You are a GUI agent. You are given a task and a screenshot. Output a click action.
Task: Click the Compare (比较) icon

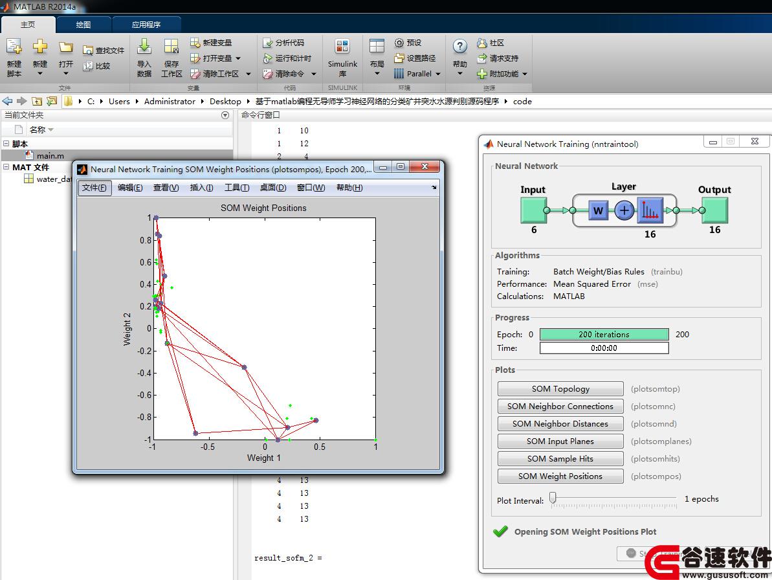[x=87, y=66]
